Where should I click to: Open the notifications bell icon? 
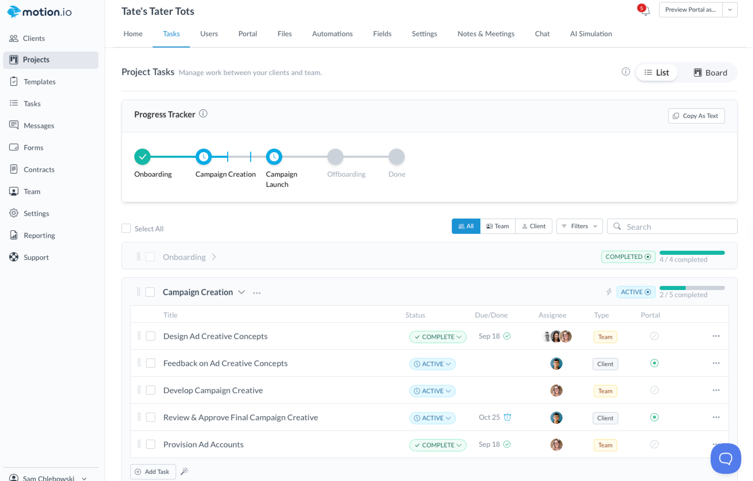(646, 11)
